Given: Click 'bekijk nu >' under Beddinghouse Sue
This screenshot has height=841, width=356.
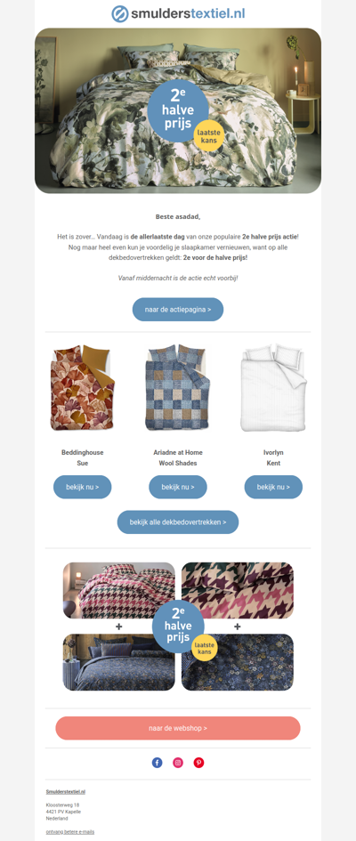Looking at the screenshot, I should (x=83, y=487).
